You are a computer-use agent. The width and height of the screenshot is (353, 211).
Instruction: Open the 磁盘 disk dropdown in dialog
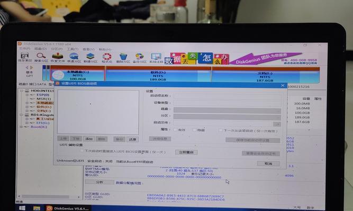[x=227, y=110]
